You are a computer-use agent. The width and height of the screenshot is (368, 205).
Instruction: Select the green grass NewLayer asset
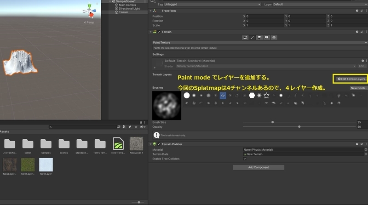[x=28, y=166]
